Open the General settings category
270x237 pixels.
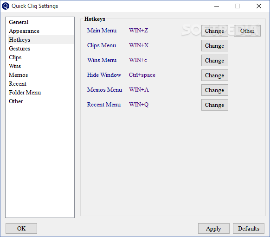click(41, 22)
